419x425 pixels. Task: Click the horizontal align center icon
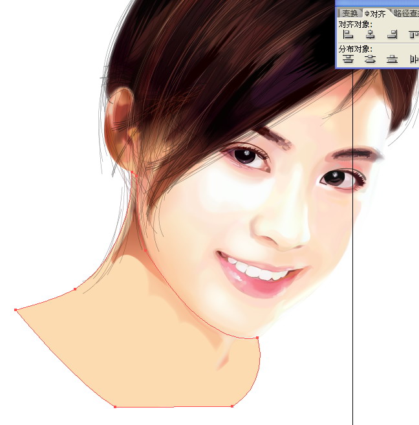(370, 34)
